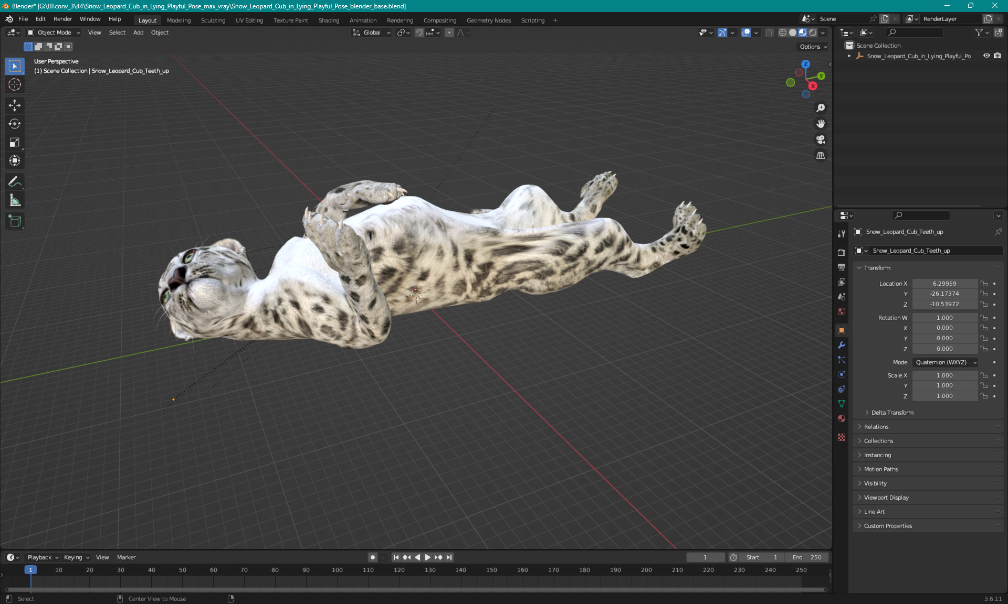Screen dimensions: 1008x604
Task: Switch to the Geometry Nodes workspace tab
Action: point(488,20)
